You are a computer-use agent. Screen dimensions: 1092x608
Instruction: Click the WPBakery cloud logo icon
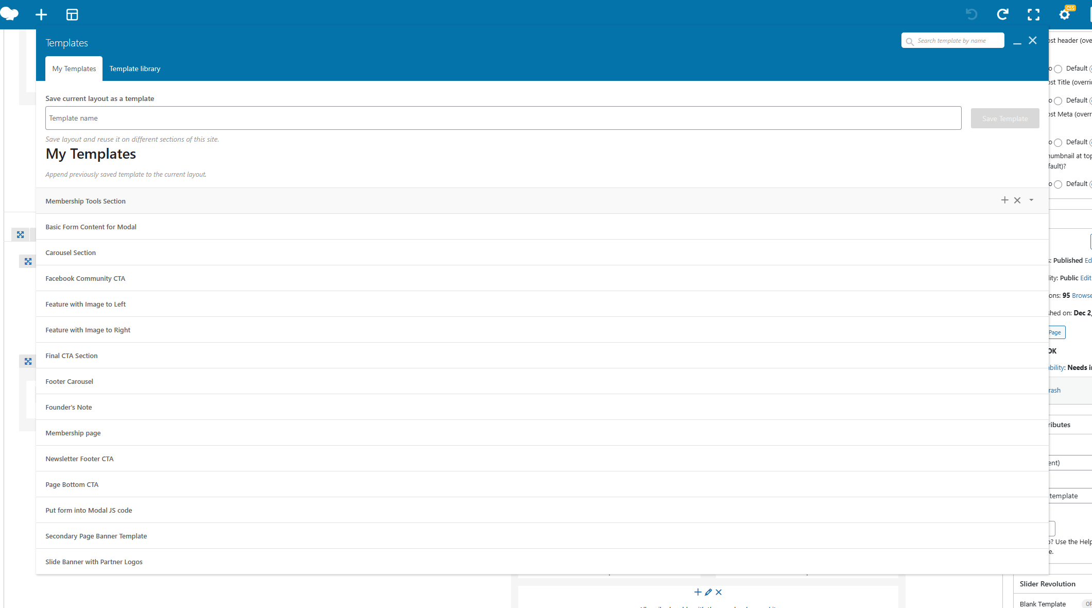click(x=10, y=14)
